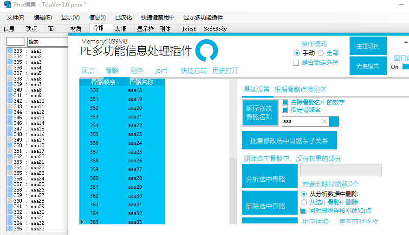Toggle the On switch under window setting
The image size is (409, 235).
pos(406,67)
